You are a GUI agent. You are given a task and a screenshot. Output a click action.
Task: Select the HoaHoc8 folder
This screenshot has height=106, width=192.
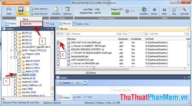tap(30, 82)
